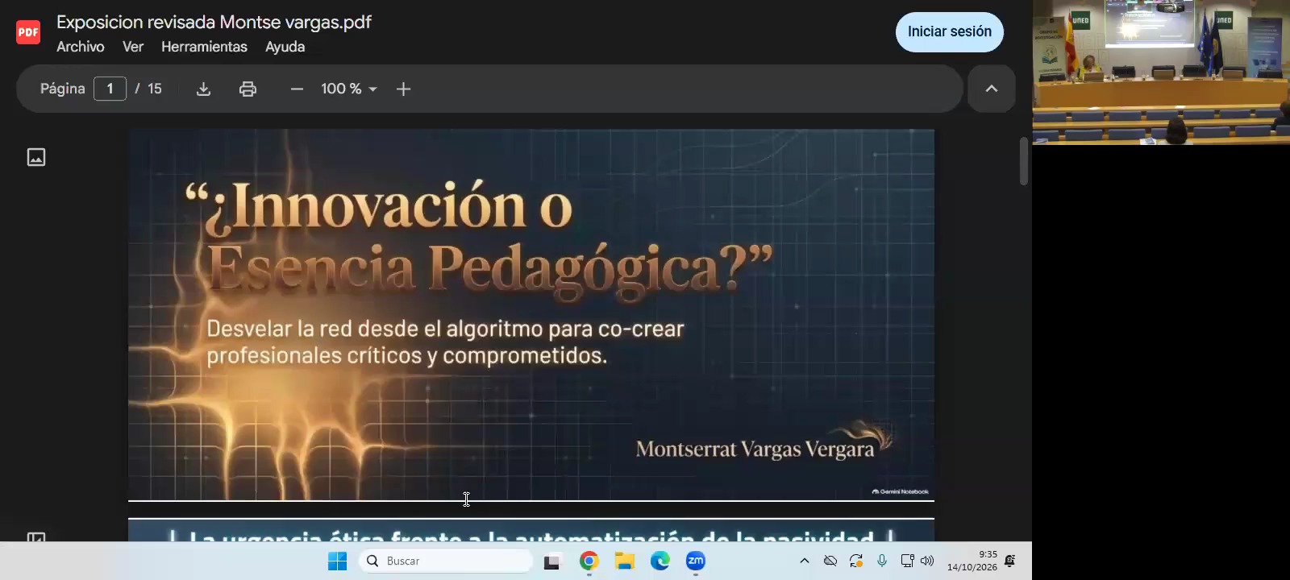Open the Herramientas menu

tap(204, 47)
